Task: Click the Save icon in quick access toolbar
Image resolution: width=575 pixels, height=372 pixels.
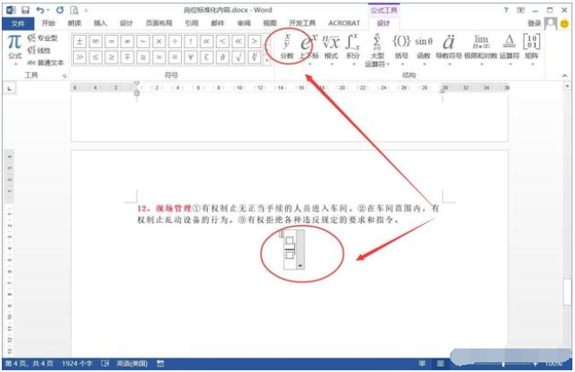Action: (x=25, y=9)
